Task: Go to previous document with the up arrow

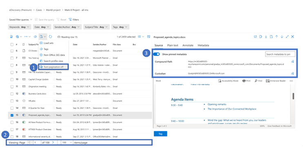Action: point(276,37)
